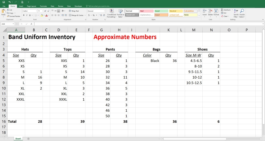Switch to the Formulas ribbon tab
Screen dimensions: 265x141
(x=43, y=6)
